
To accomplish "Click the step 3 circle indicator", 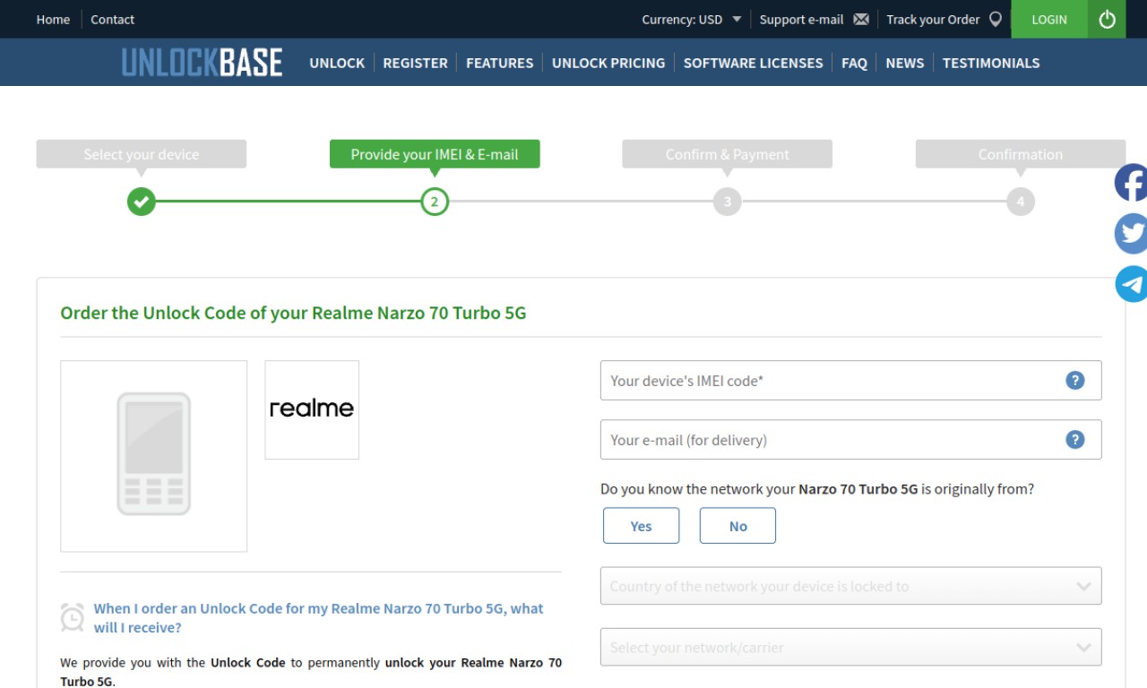I will tap(728, 202).
